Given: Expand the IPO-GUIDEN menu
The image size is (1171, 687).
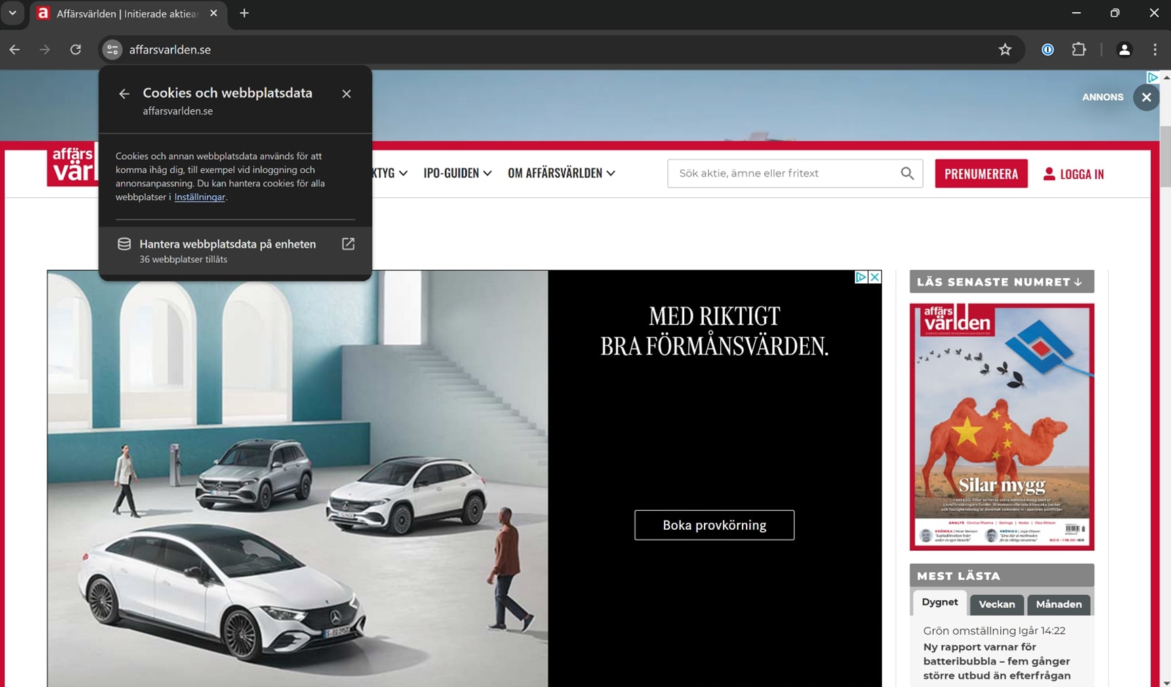Looking at the screenshot, I should 457,173.
